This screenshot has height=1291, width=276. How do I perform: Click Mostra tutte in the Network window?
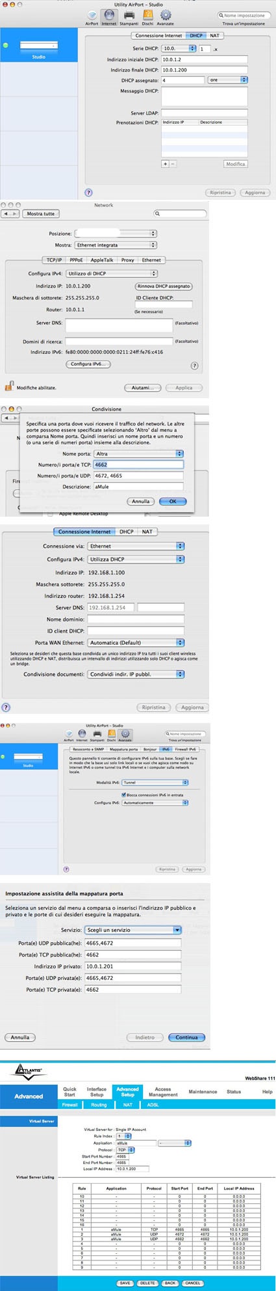[x=40, y=213]
